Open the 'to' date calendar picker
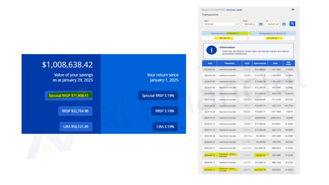The height and width of the screenshot is (185, 329). (284, 24)
